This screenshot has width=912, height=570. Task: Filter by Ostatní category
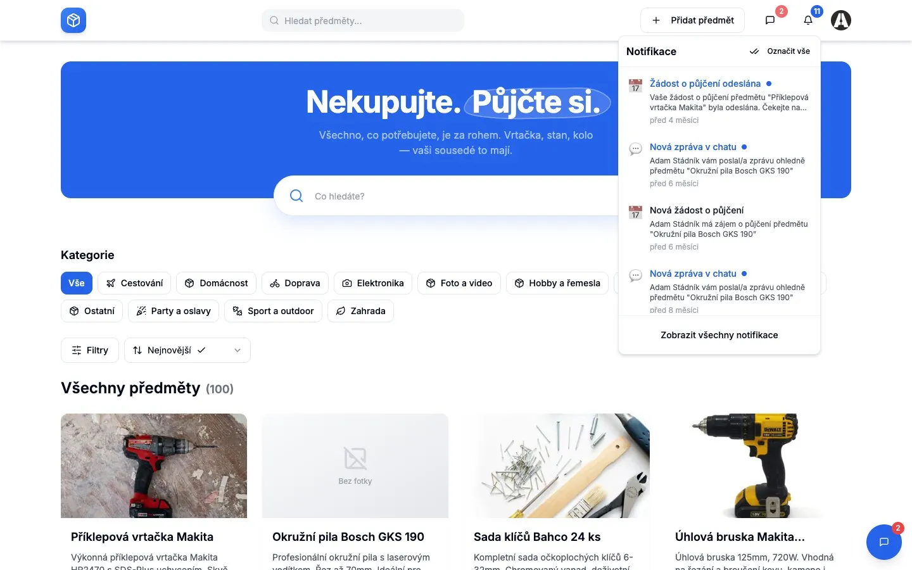click(92, 311)
